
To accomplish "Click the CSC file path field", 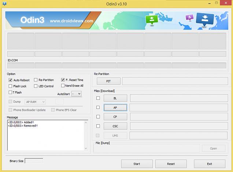I will (x=179, y=126).
